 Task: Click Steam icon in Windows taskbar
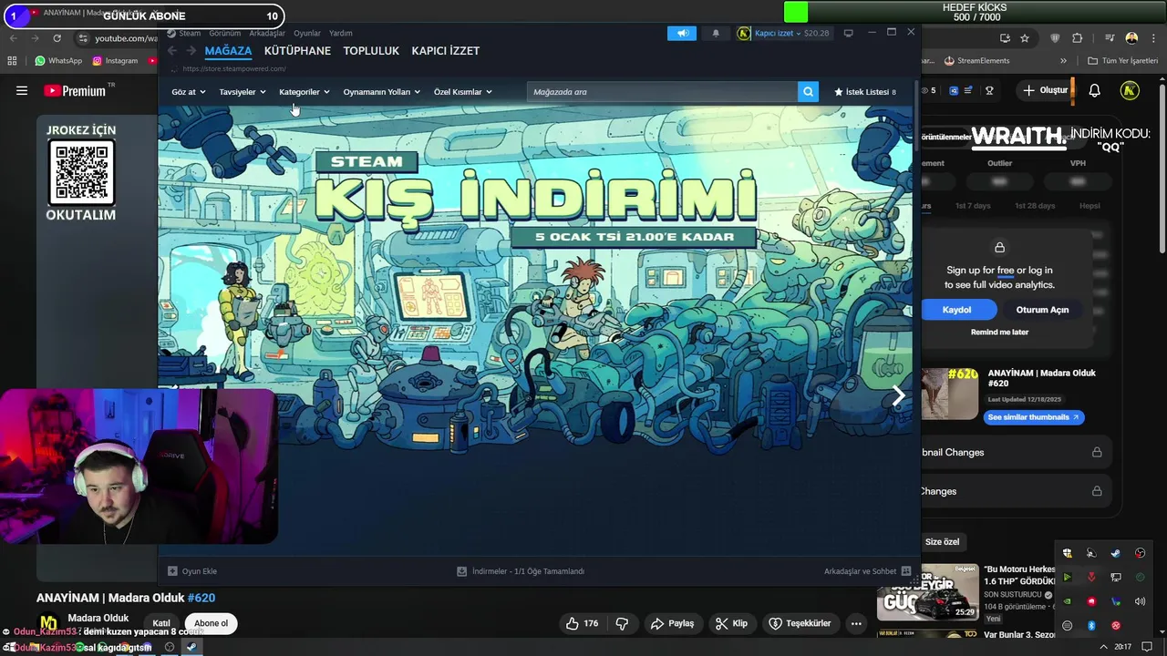[191, 647]
